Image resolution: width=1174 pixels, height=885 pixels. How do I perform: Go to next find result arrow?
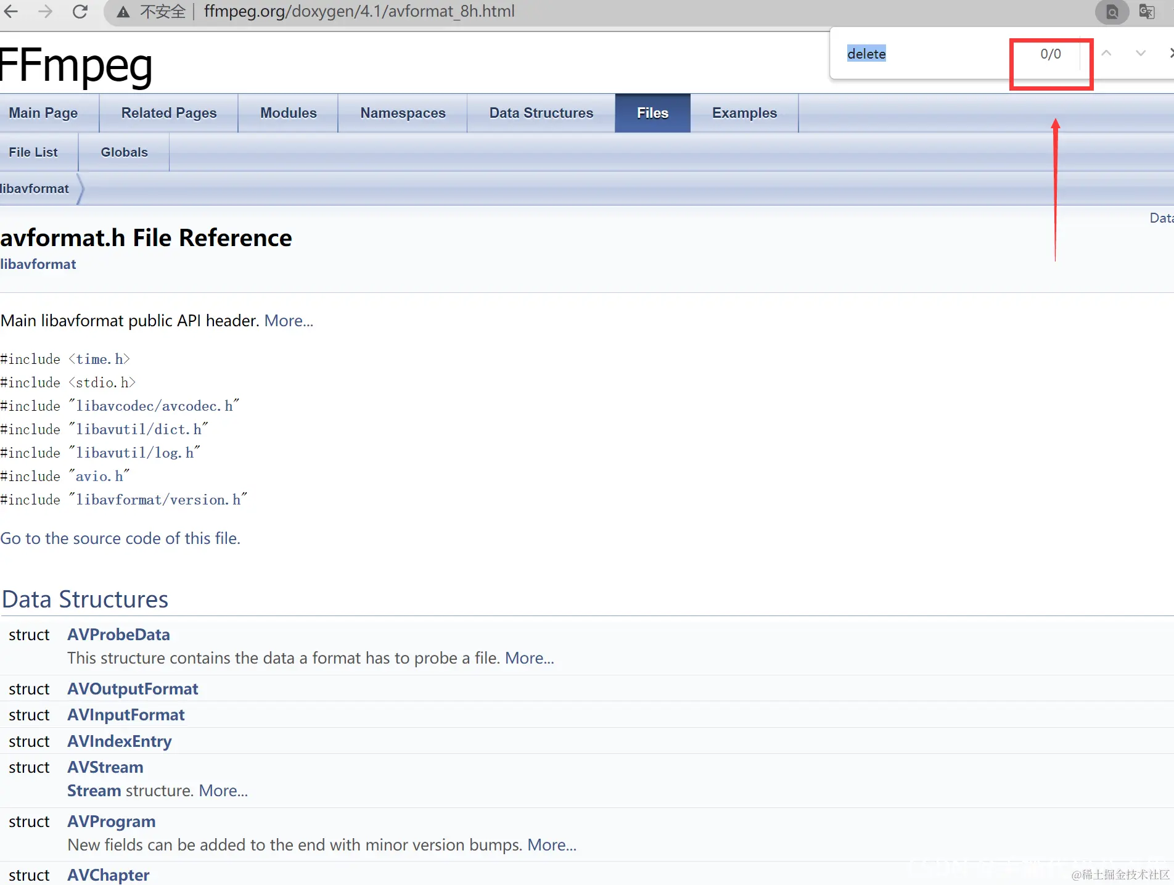tap(1141, 54)
